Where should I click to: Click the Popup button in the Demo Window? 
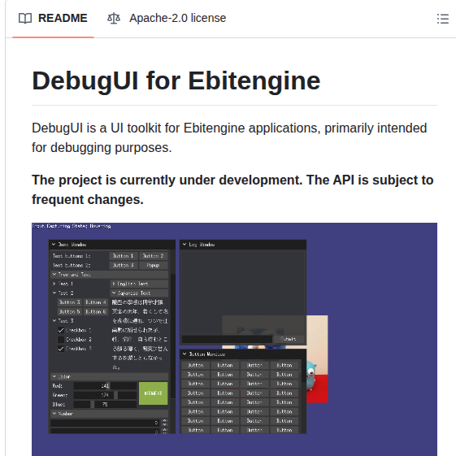[x=154, y=265]
